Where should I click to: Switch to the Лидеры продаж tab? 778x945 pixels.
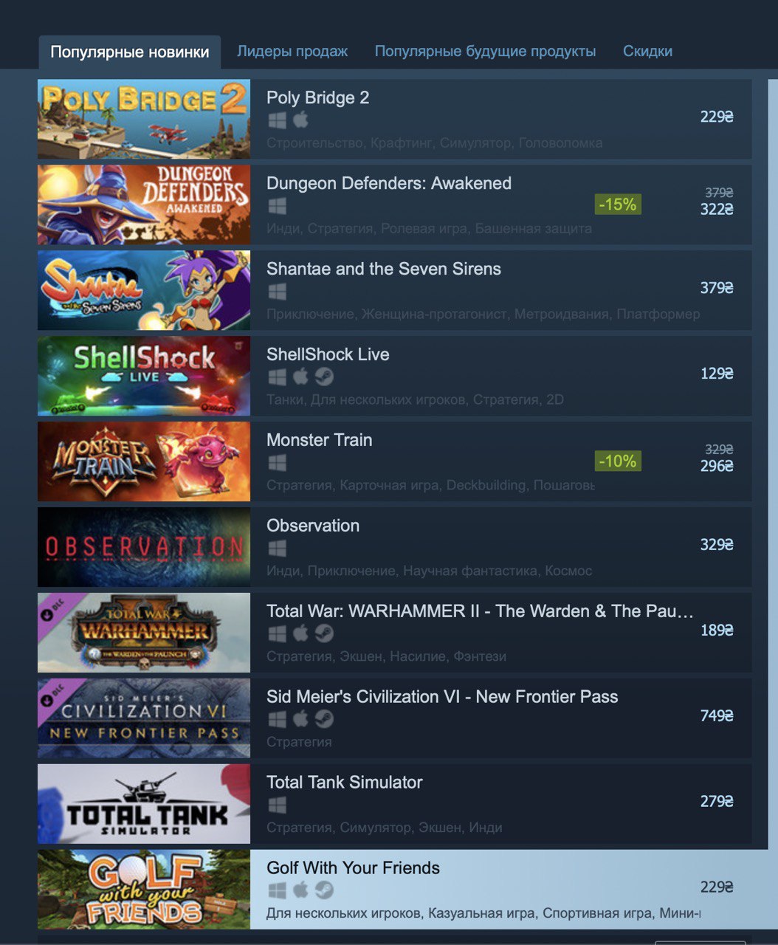[292, 51]
